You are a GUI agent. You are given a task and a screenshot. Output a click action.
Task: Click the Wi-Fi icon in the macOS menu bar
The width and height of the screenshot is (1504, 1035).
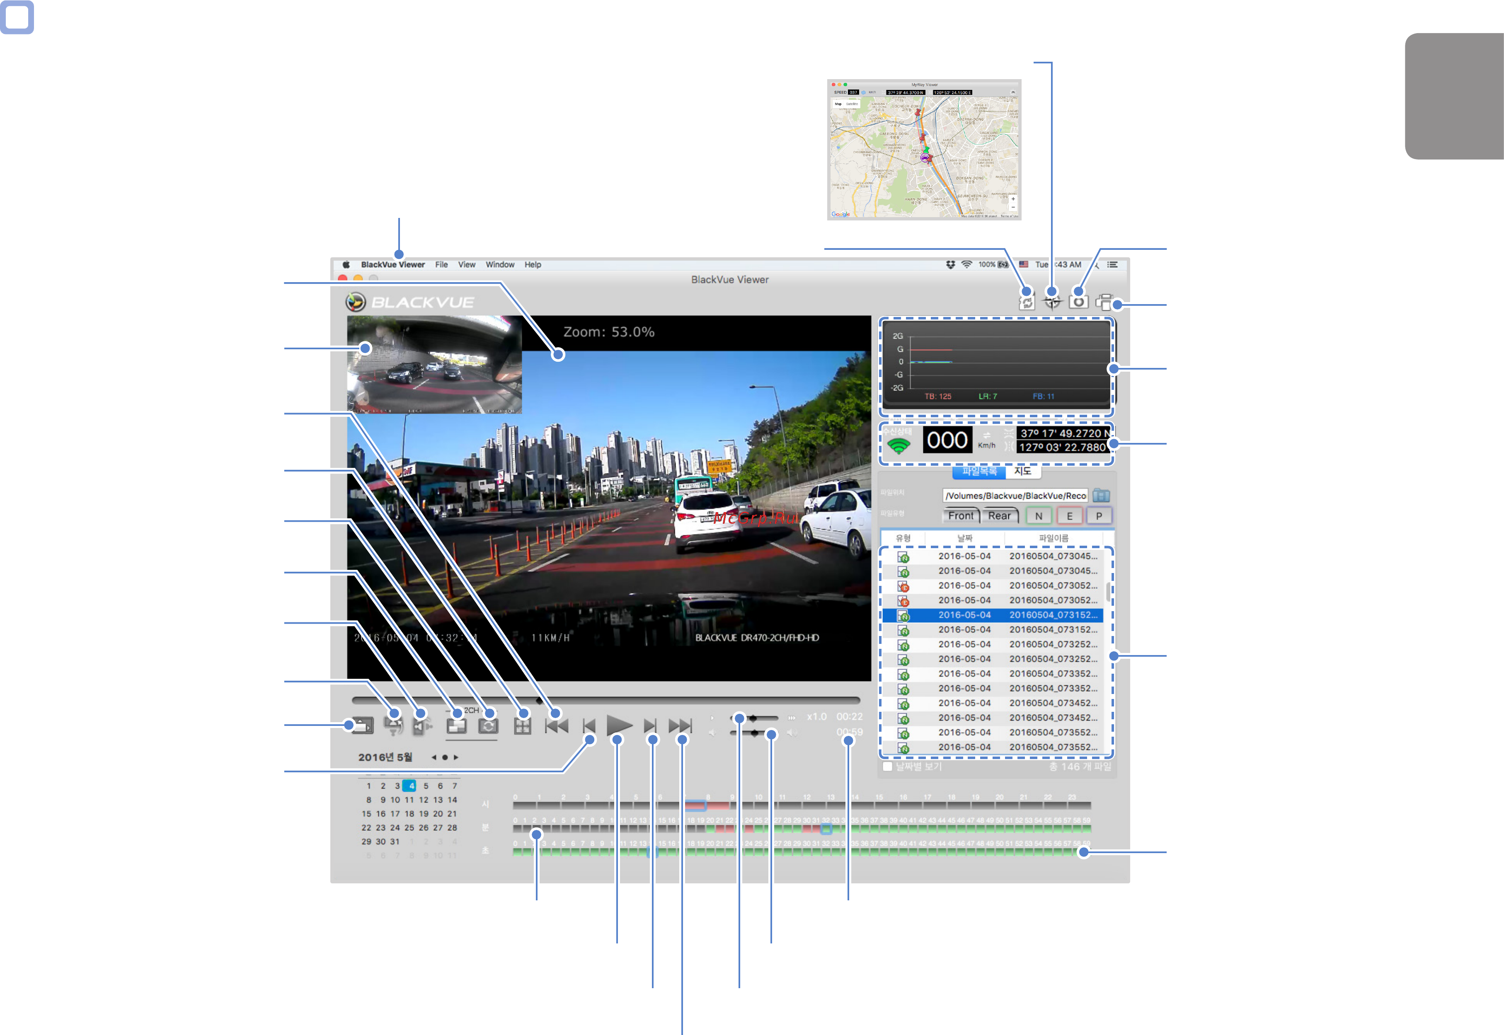click(x=966, y=265)
